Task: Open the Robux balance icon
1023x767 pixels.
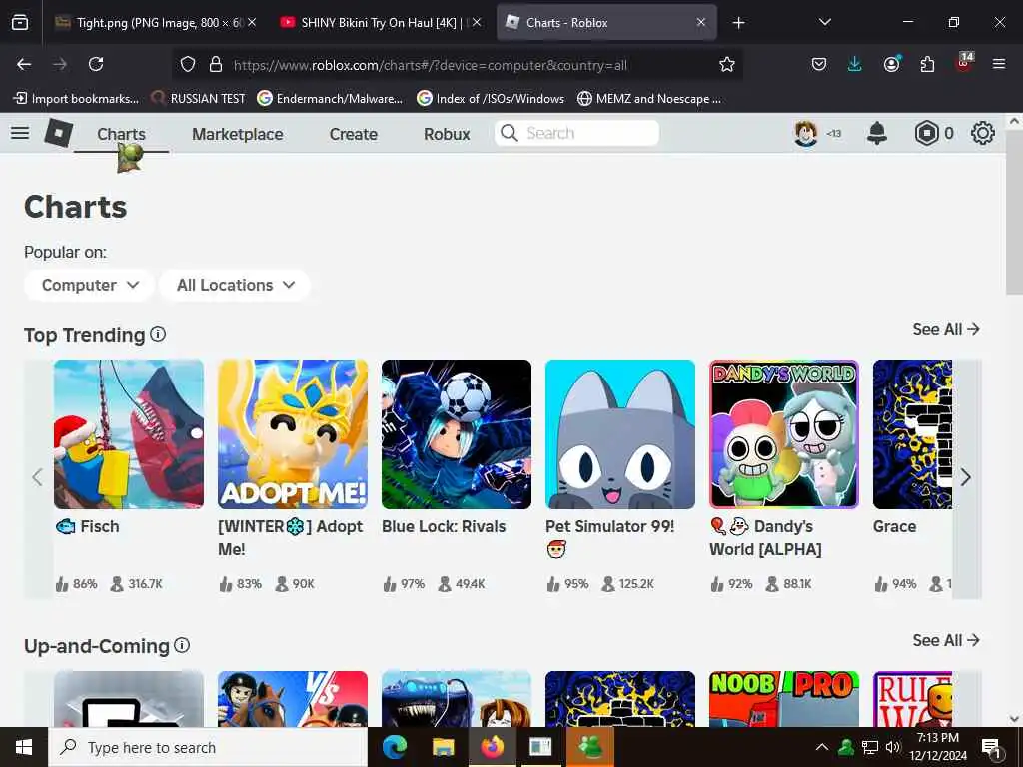Action: [926, 133]
